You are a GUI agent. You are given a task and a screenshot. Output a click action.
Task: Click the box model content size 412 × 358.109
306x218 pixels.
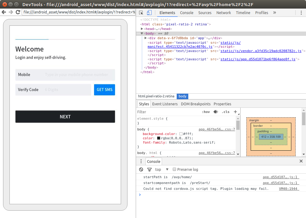click(x=271, y=137)
